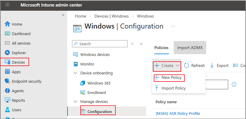Click the All services list icon

pos(7,43)
